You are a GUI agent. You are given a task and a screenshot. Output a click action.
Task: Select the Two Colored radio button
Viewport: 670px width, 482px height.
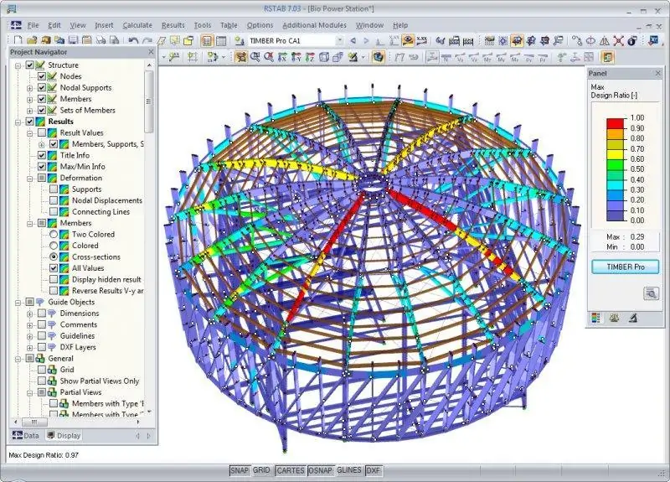[x=54, y=235]
